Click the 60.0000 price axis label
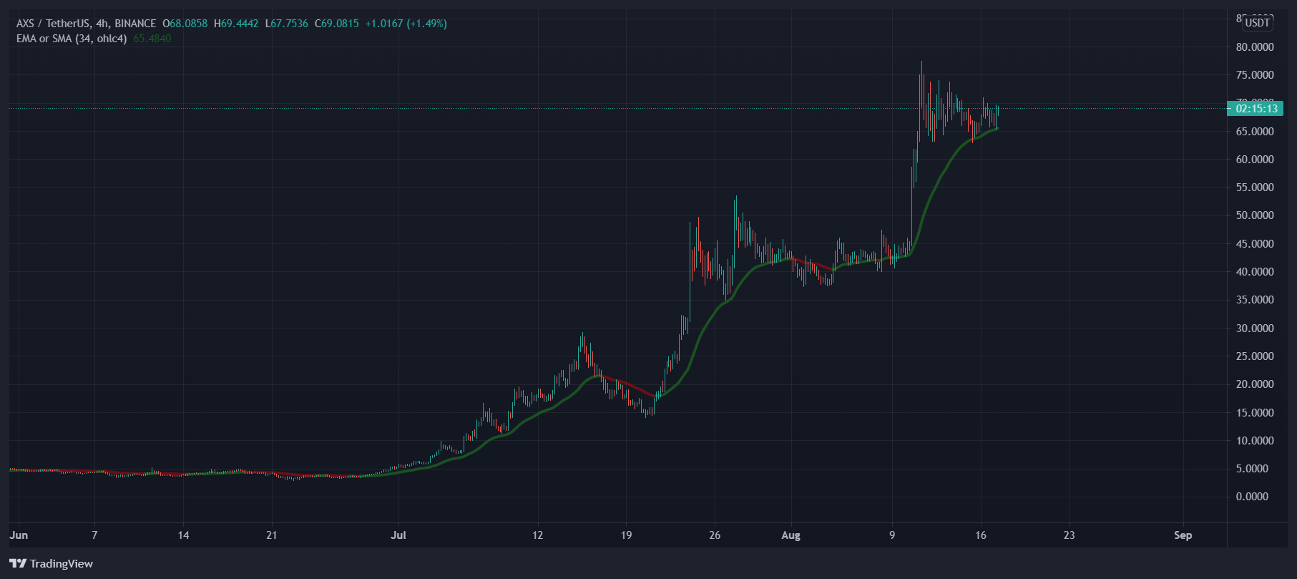 [x=1255, y=160]
